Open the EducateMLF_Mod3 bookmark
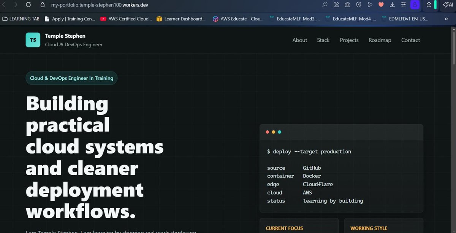This screenshot has height=233, width=456. [294, 19]
